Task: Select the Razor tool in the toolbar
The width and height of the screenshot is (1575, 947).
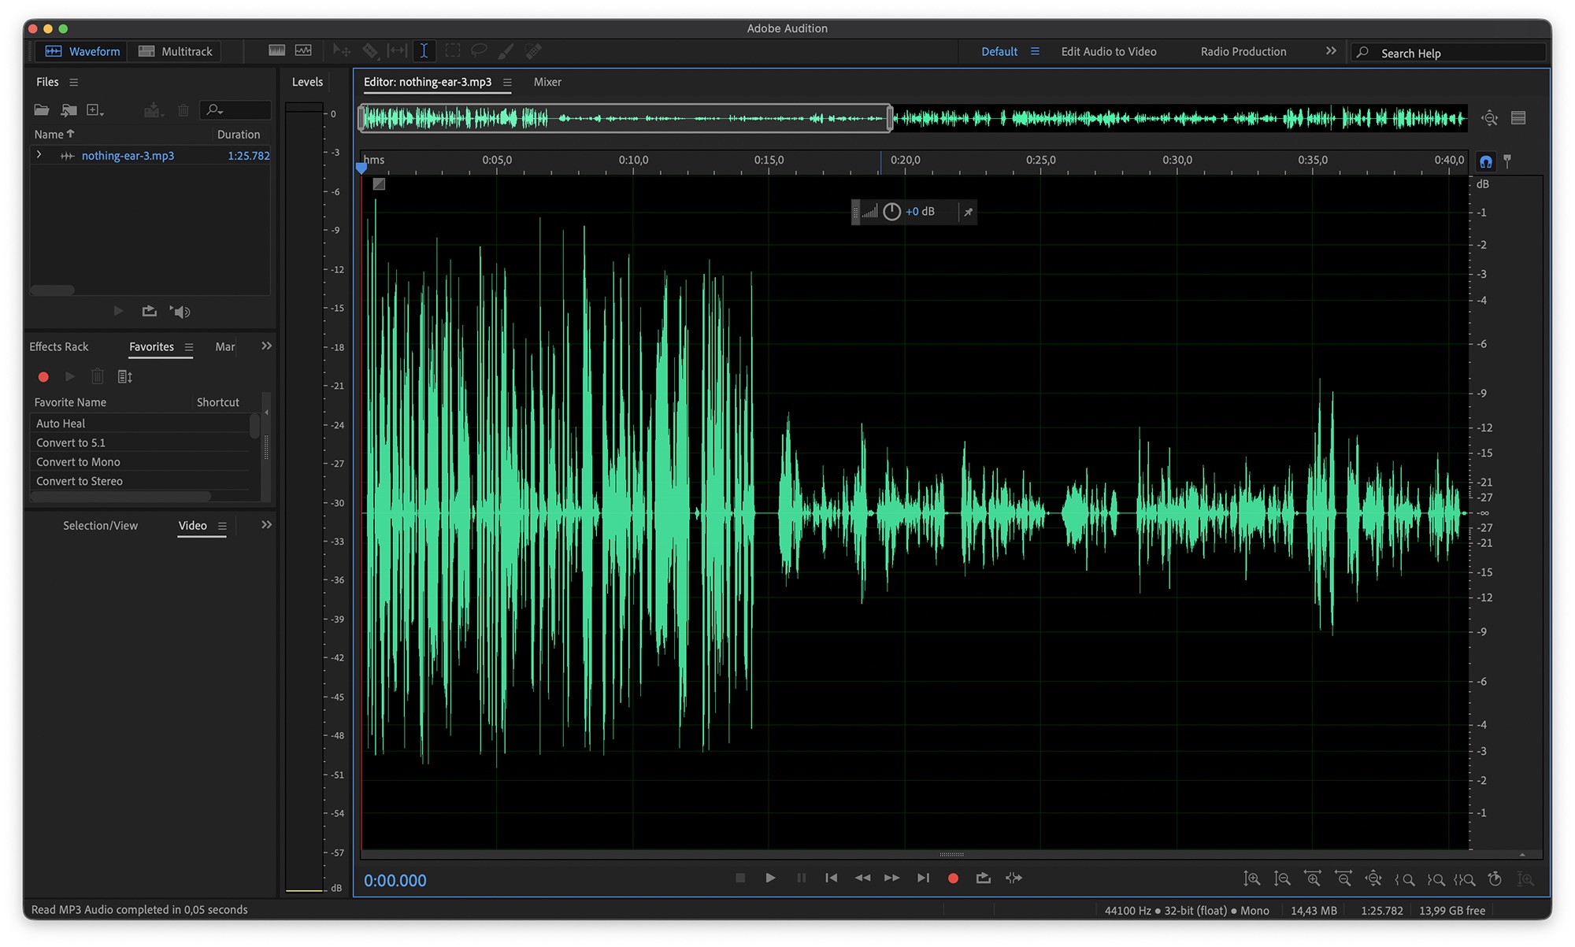Action: coord(370,51)
